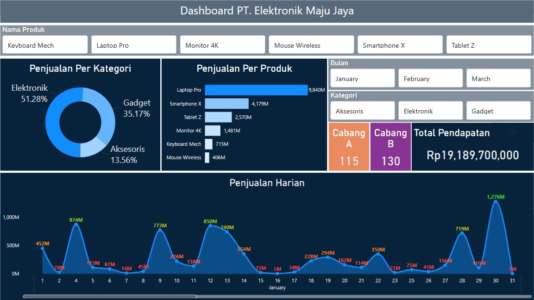This screenshot has height=300, width=534.
Task: Filter by "Aksesoris" category
Action: coord(362,110)
